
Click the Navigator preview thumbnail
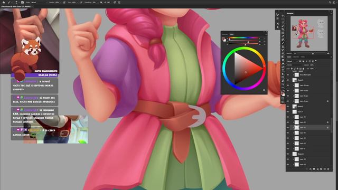point(309,33)
